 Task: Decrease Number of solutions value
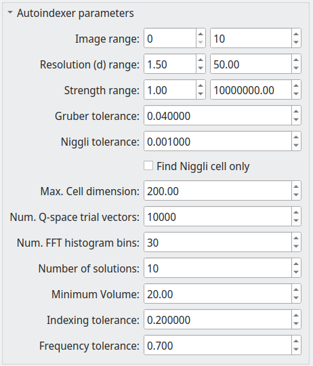(x=296, y=272)
